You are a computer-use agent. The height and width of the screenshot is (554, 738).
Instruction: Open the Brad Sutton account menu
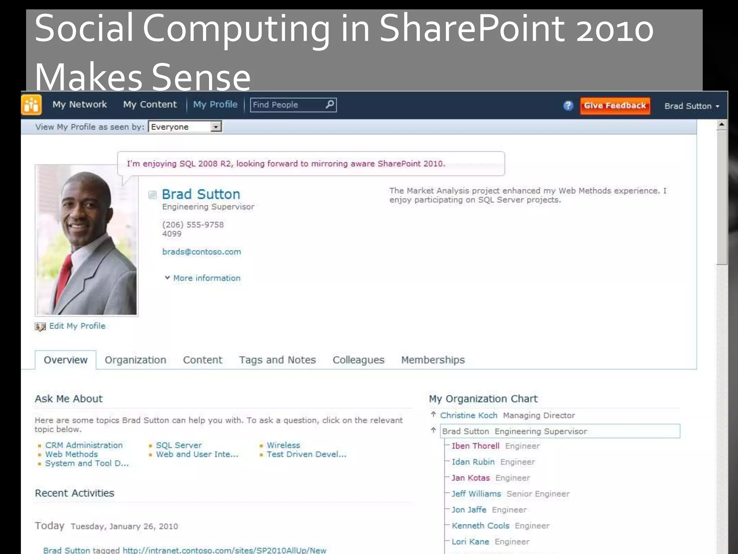coord(692,106)
